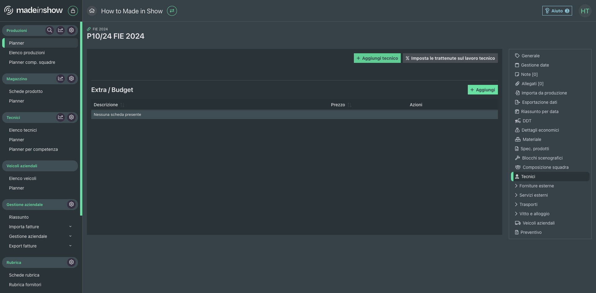Open Veicoli aziendali in the right panel
Screen dimensions: 596x293
[535, 223]
